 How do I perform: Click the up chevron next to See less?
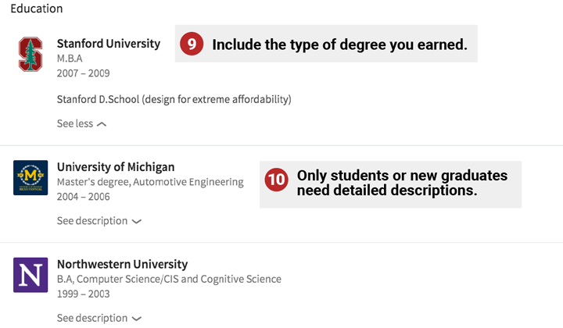[102, 124]
